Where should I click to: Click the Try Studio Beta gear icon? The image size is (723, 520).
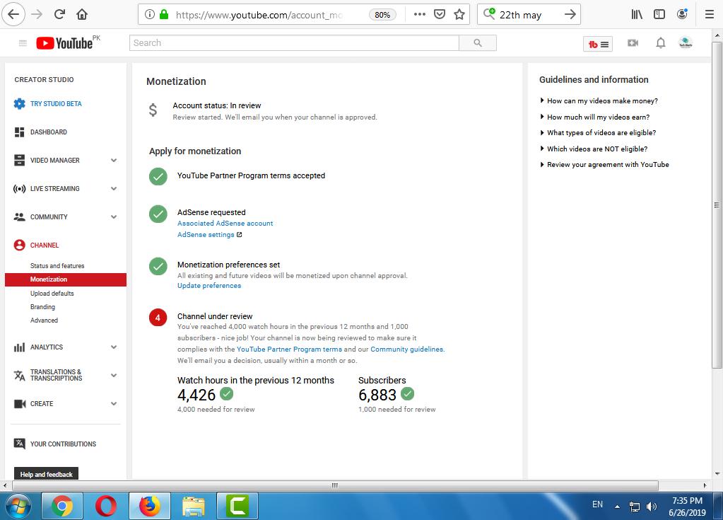point(19,104)
